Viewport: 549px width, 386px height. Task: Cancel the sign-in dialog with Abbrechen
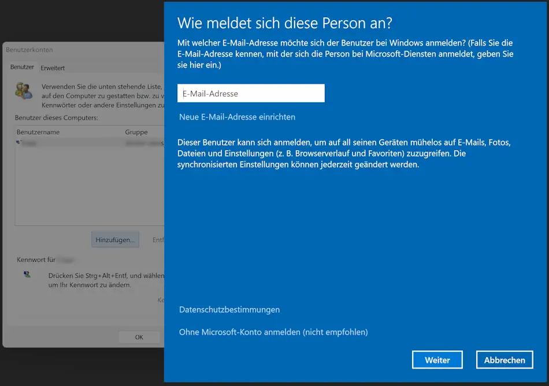505,359
